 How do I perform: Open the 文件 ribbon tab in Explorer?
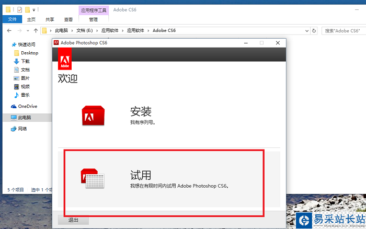point(13,19)
